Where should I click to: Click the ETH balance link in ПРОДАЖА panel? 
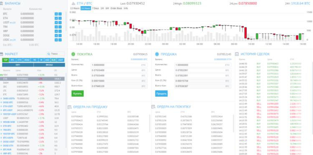point(223,59)
